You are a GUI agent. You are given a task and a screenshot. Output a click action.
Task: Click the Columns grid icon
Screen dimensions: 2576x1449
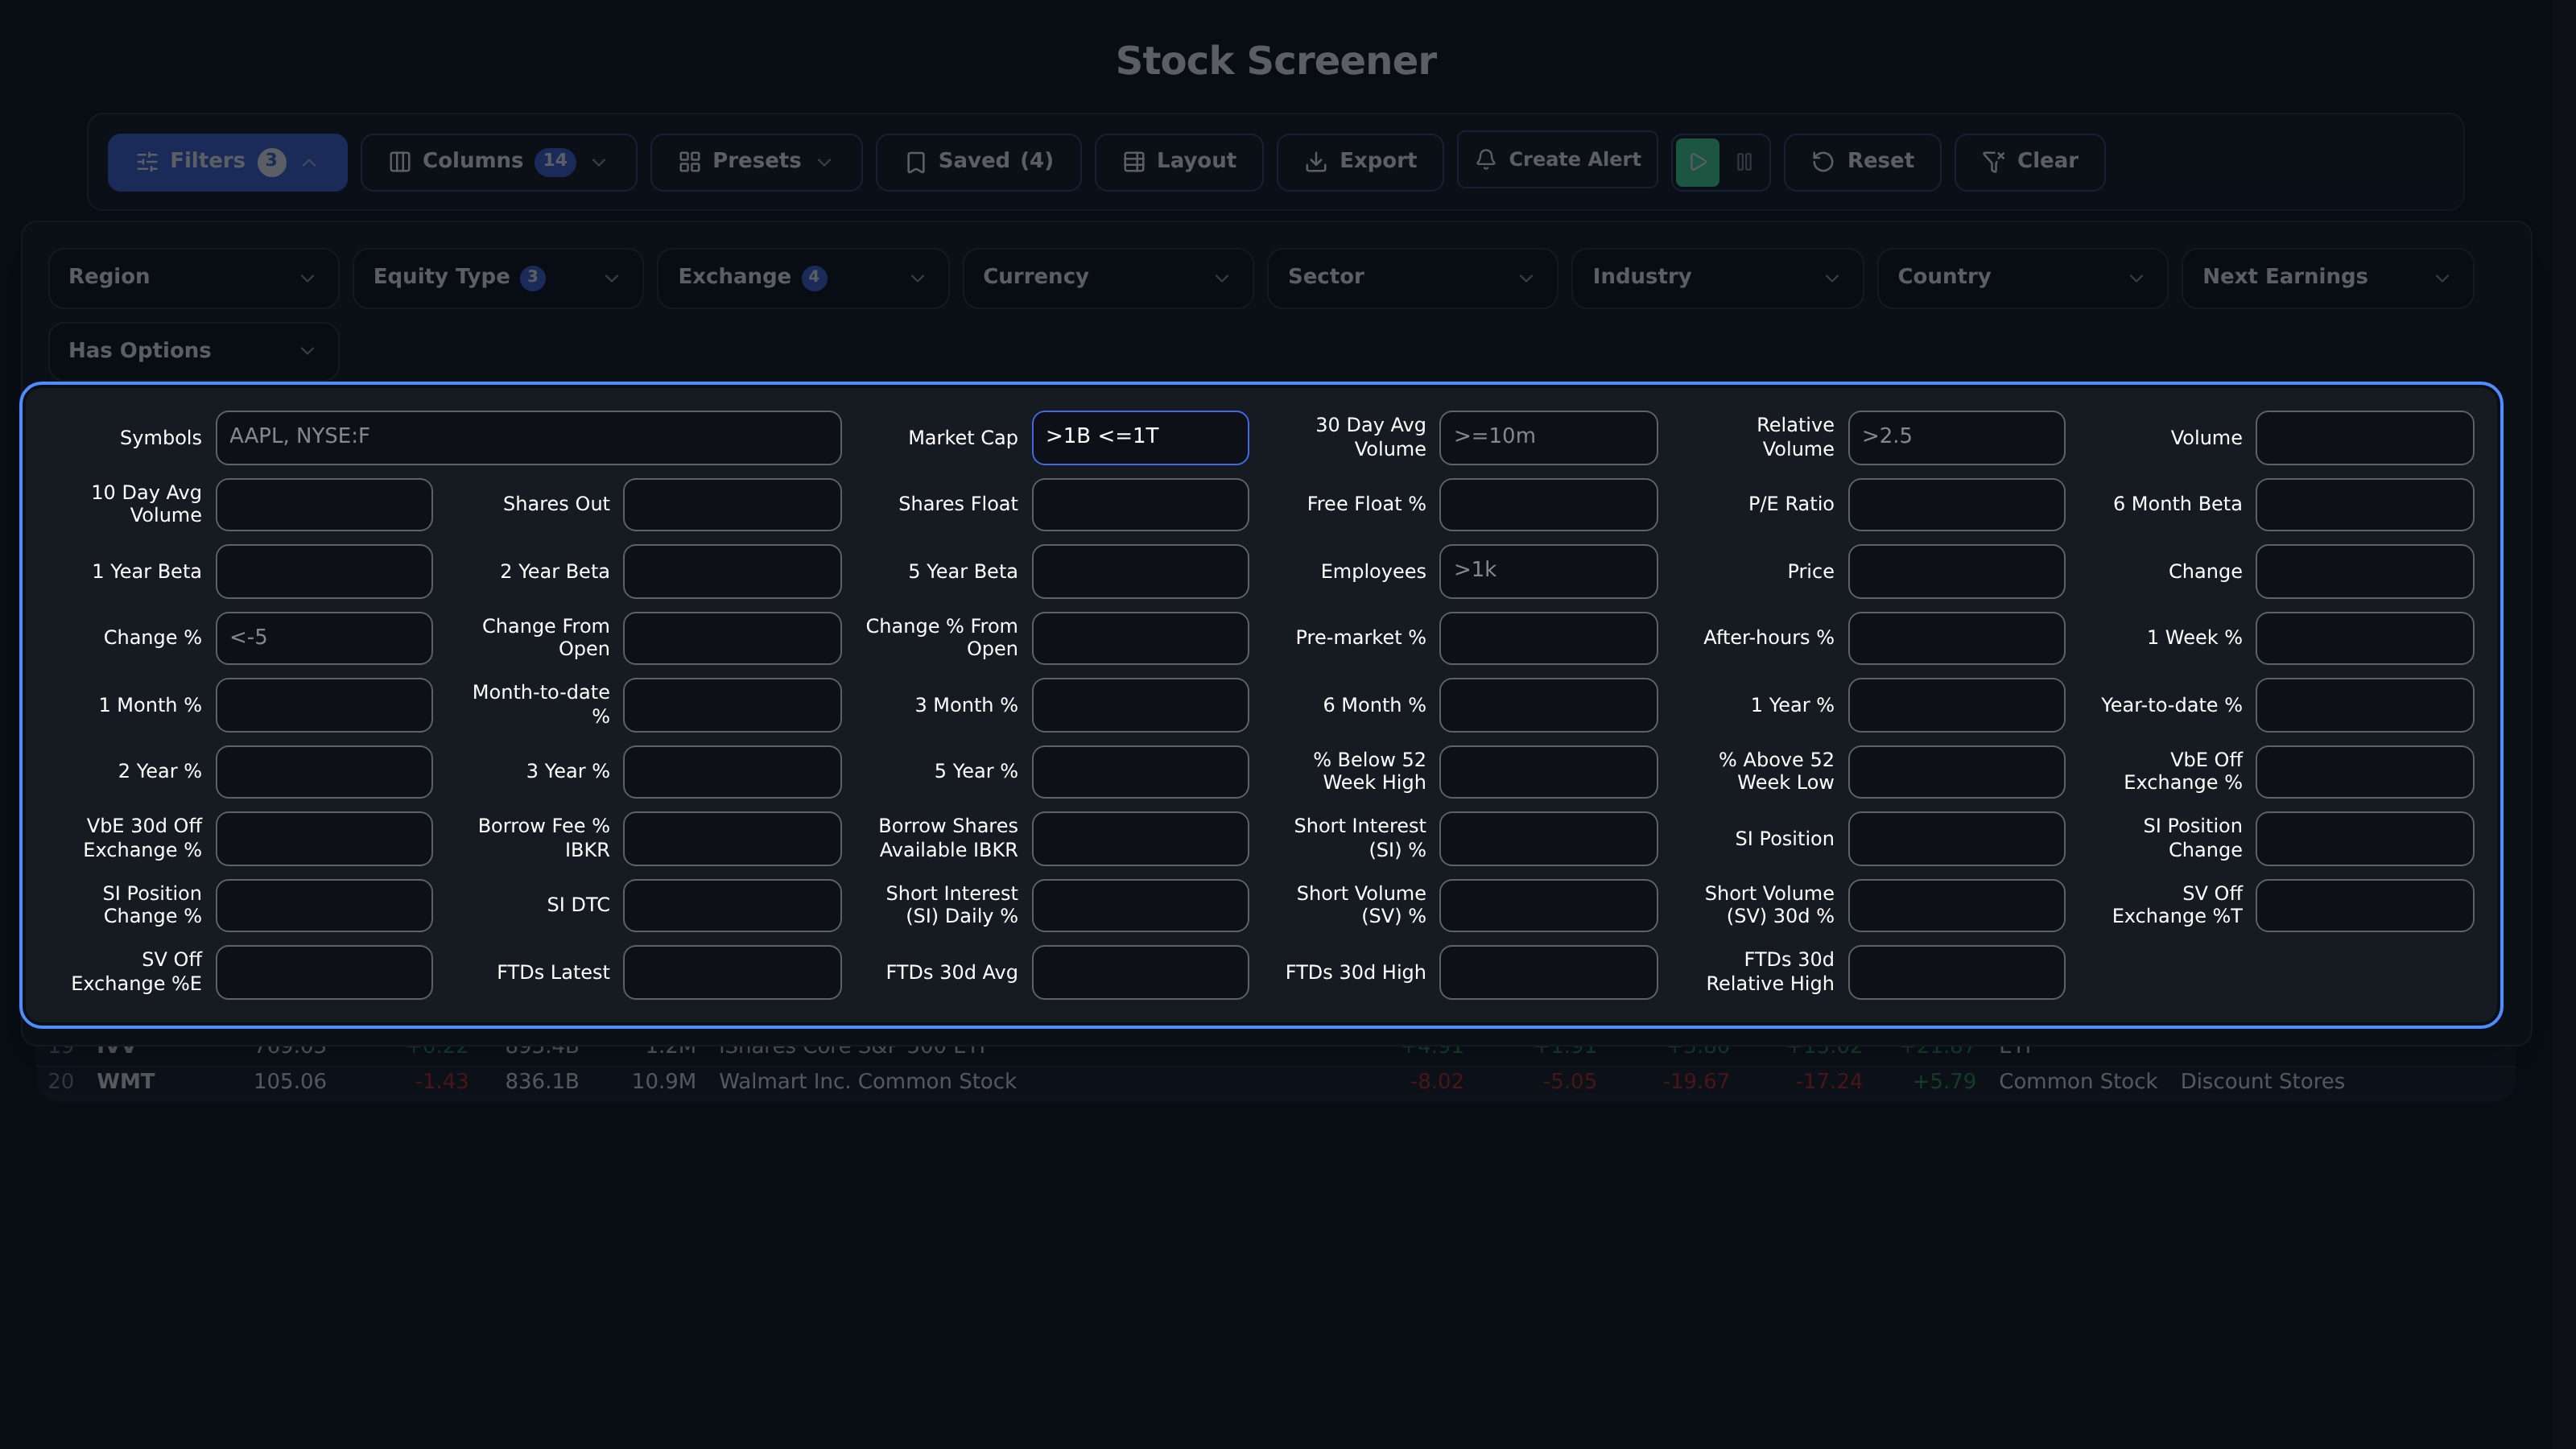tap(399, 162)
